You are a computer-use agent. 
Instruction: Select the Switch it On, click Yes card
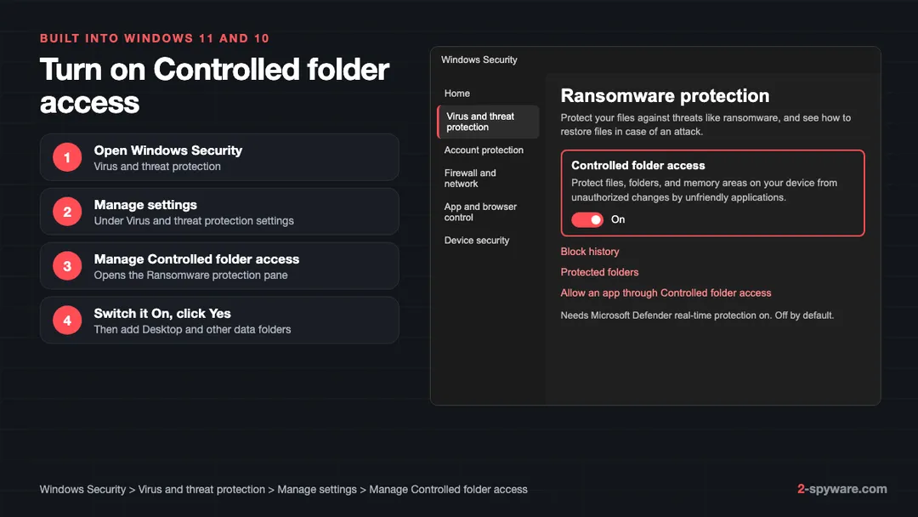(x=219, y=321)
